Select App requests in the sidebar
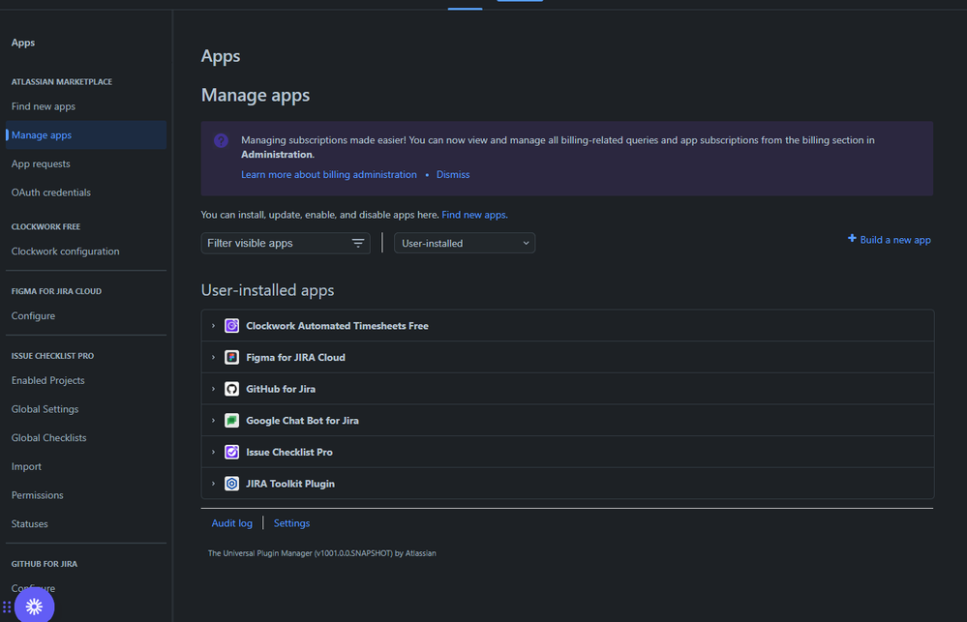This screenshot has height=622, width=967. (39, 163)
